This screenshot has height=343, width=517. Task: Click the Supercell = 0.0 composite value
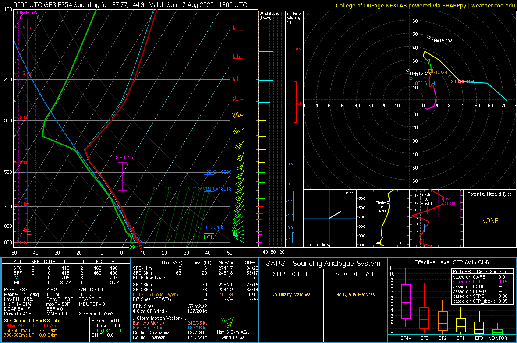106,321
